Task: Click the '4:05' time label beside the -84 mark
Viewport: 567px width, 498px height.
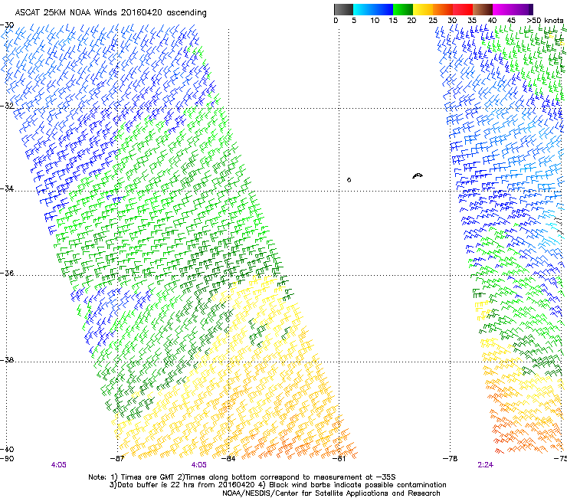Action: coord(199,465)
